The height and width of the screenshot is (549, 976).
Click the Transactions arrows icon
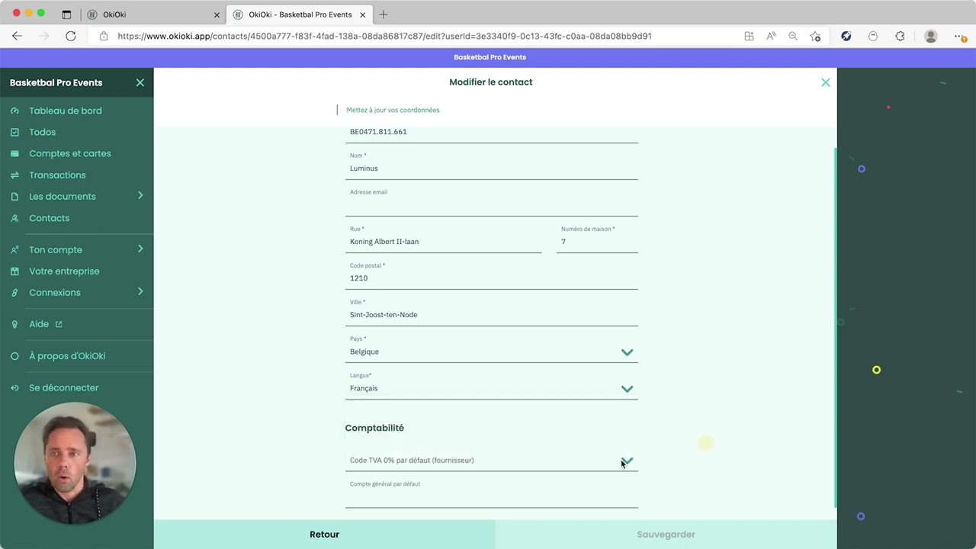14,175
